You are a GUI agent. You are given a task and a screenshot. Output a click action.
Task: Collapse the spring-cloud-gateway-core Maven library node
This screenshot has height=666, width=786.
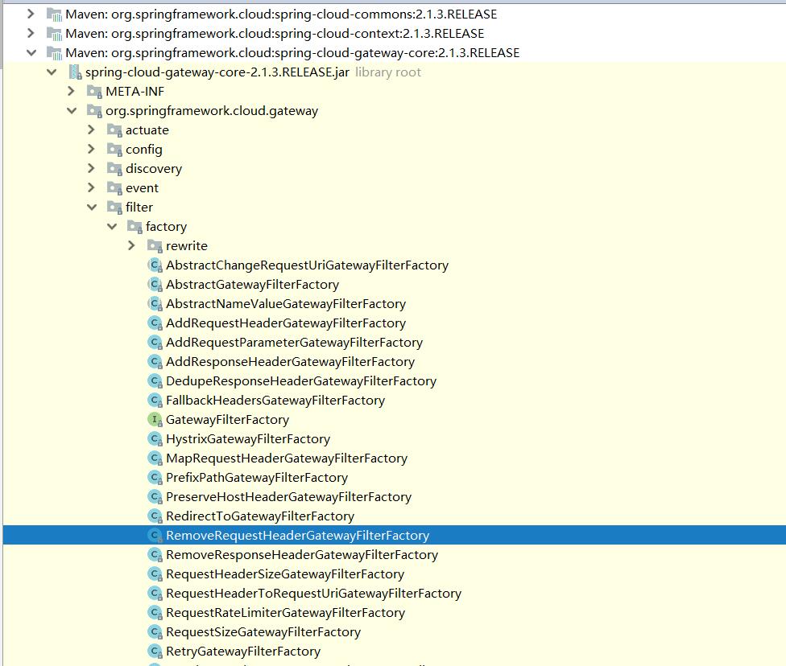click(x=31, y=52)
